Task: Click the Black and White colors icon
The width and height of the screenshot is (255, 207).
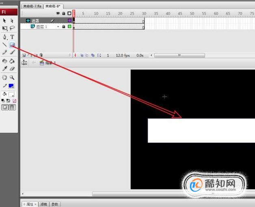Action: (3, 101)
